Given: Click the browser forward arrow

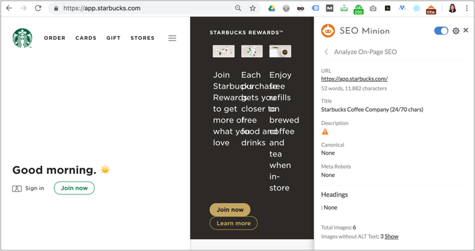Looking at the screenshot, I should pyautogui.click(x=23, y=8).
